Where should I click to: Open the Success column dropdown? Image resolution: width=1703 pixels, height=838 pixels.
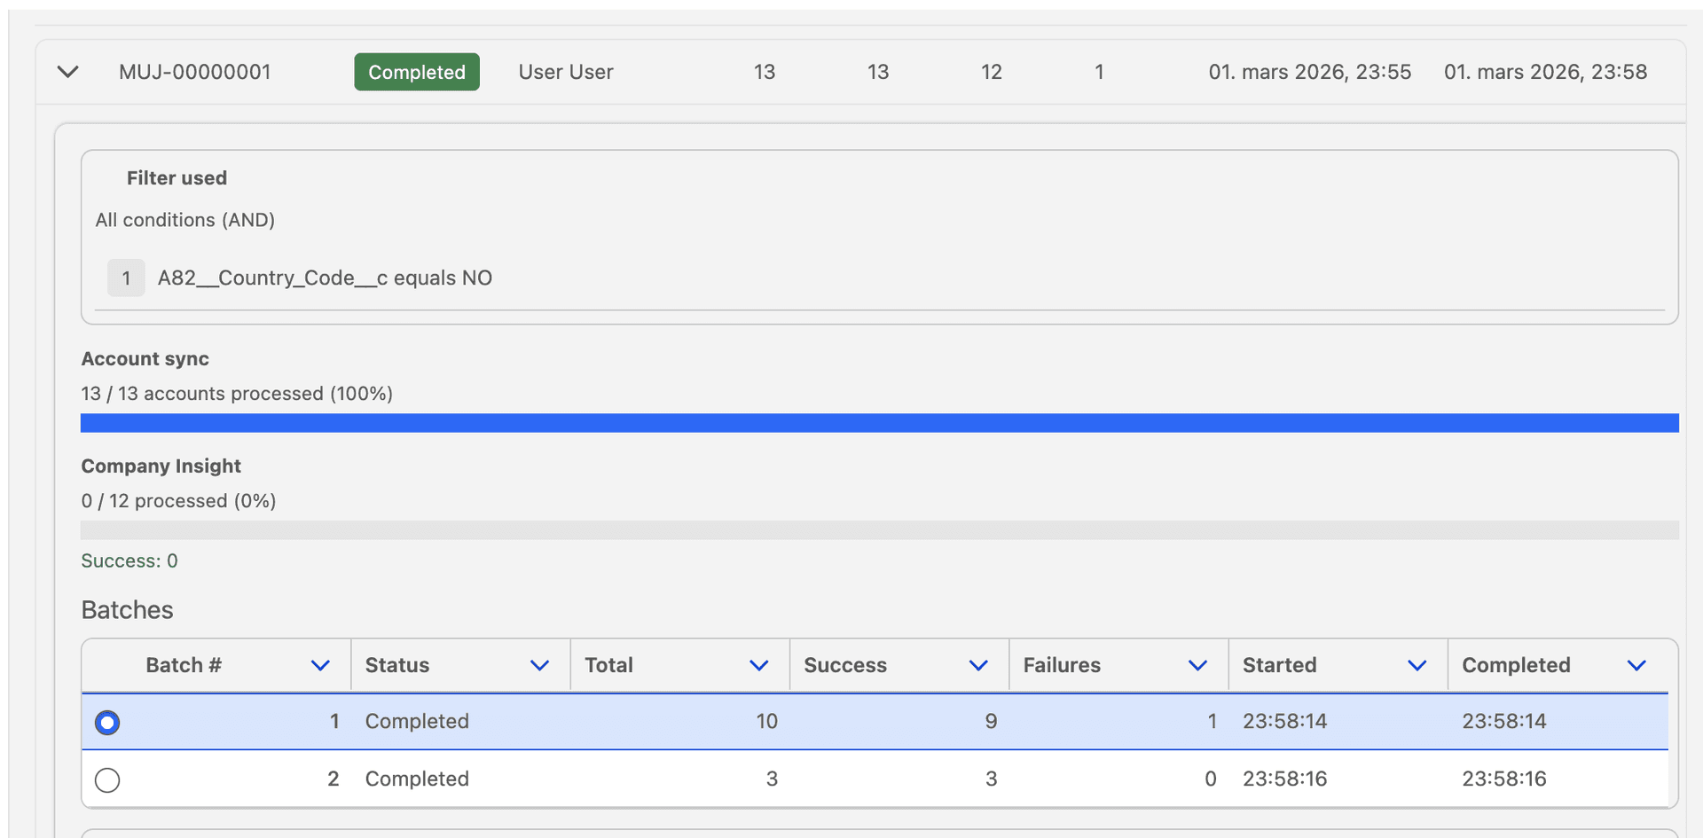point(978,665)
